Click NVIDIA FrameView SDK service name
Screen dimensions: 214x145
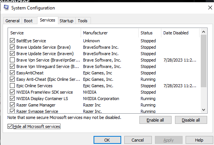coord(45,92)
